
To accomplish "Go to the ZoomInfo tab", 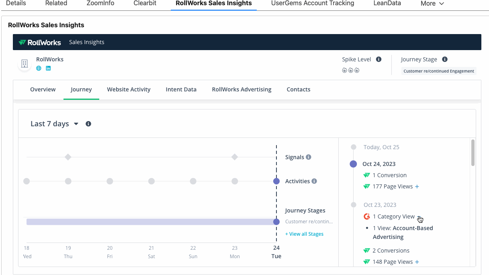I will (100, 3).
